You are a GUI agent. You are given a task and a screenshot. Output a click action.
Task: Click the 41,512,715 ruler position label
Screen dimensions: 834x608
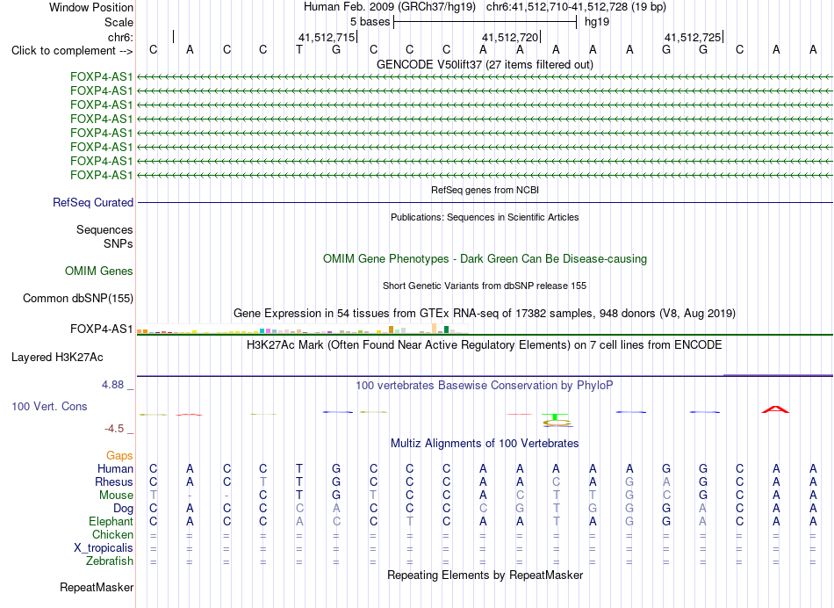click(326, 37)
